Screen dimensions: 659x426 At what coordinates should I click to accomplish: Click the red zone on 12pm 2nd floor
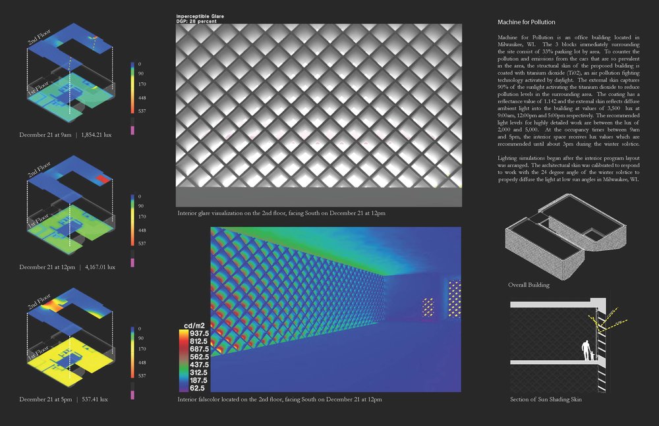tap(103, 179)
